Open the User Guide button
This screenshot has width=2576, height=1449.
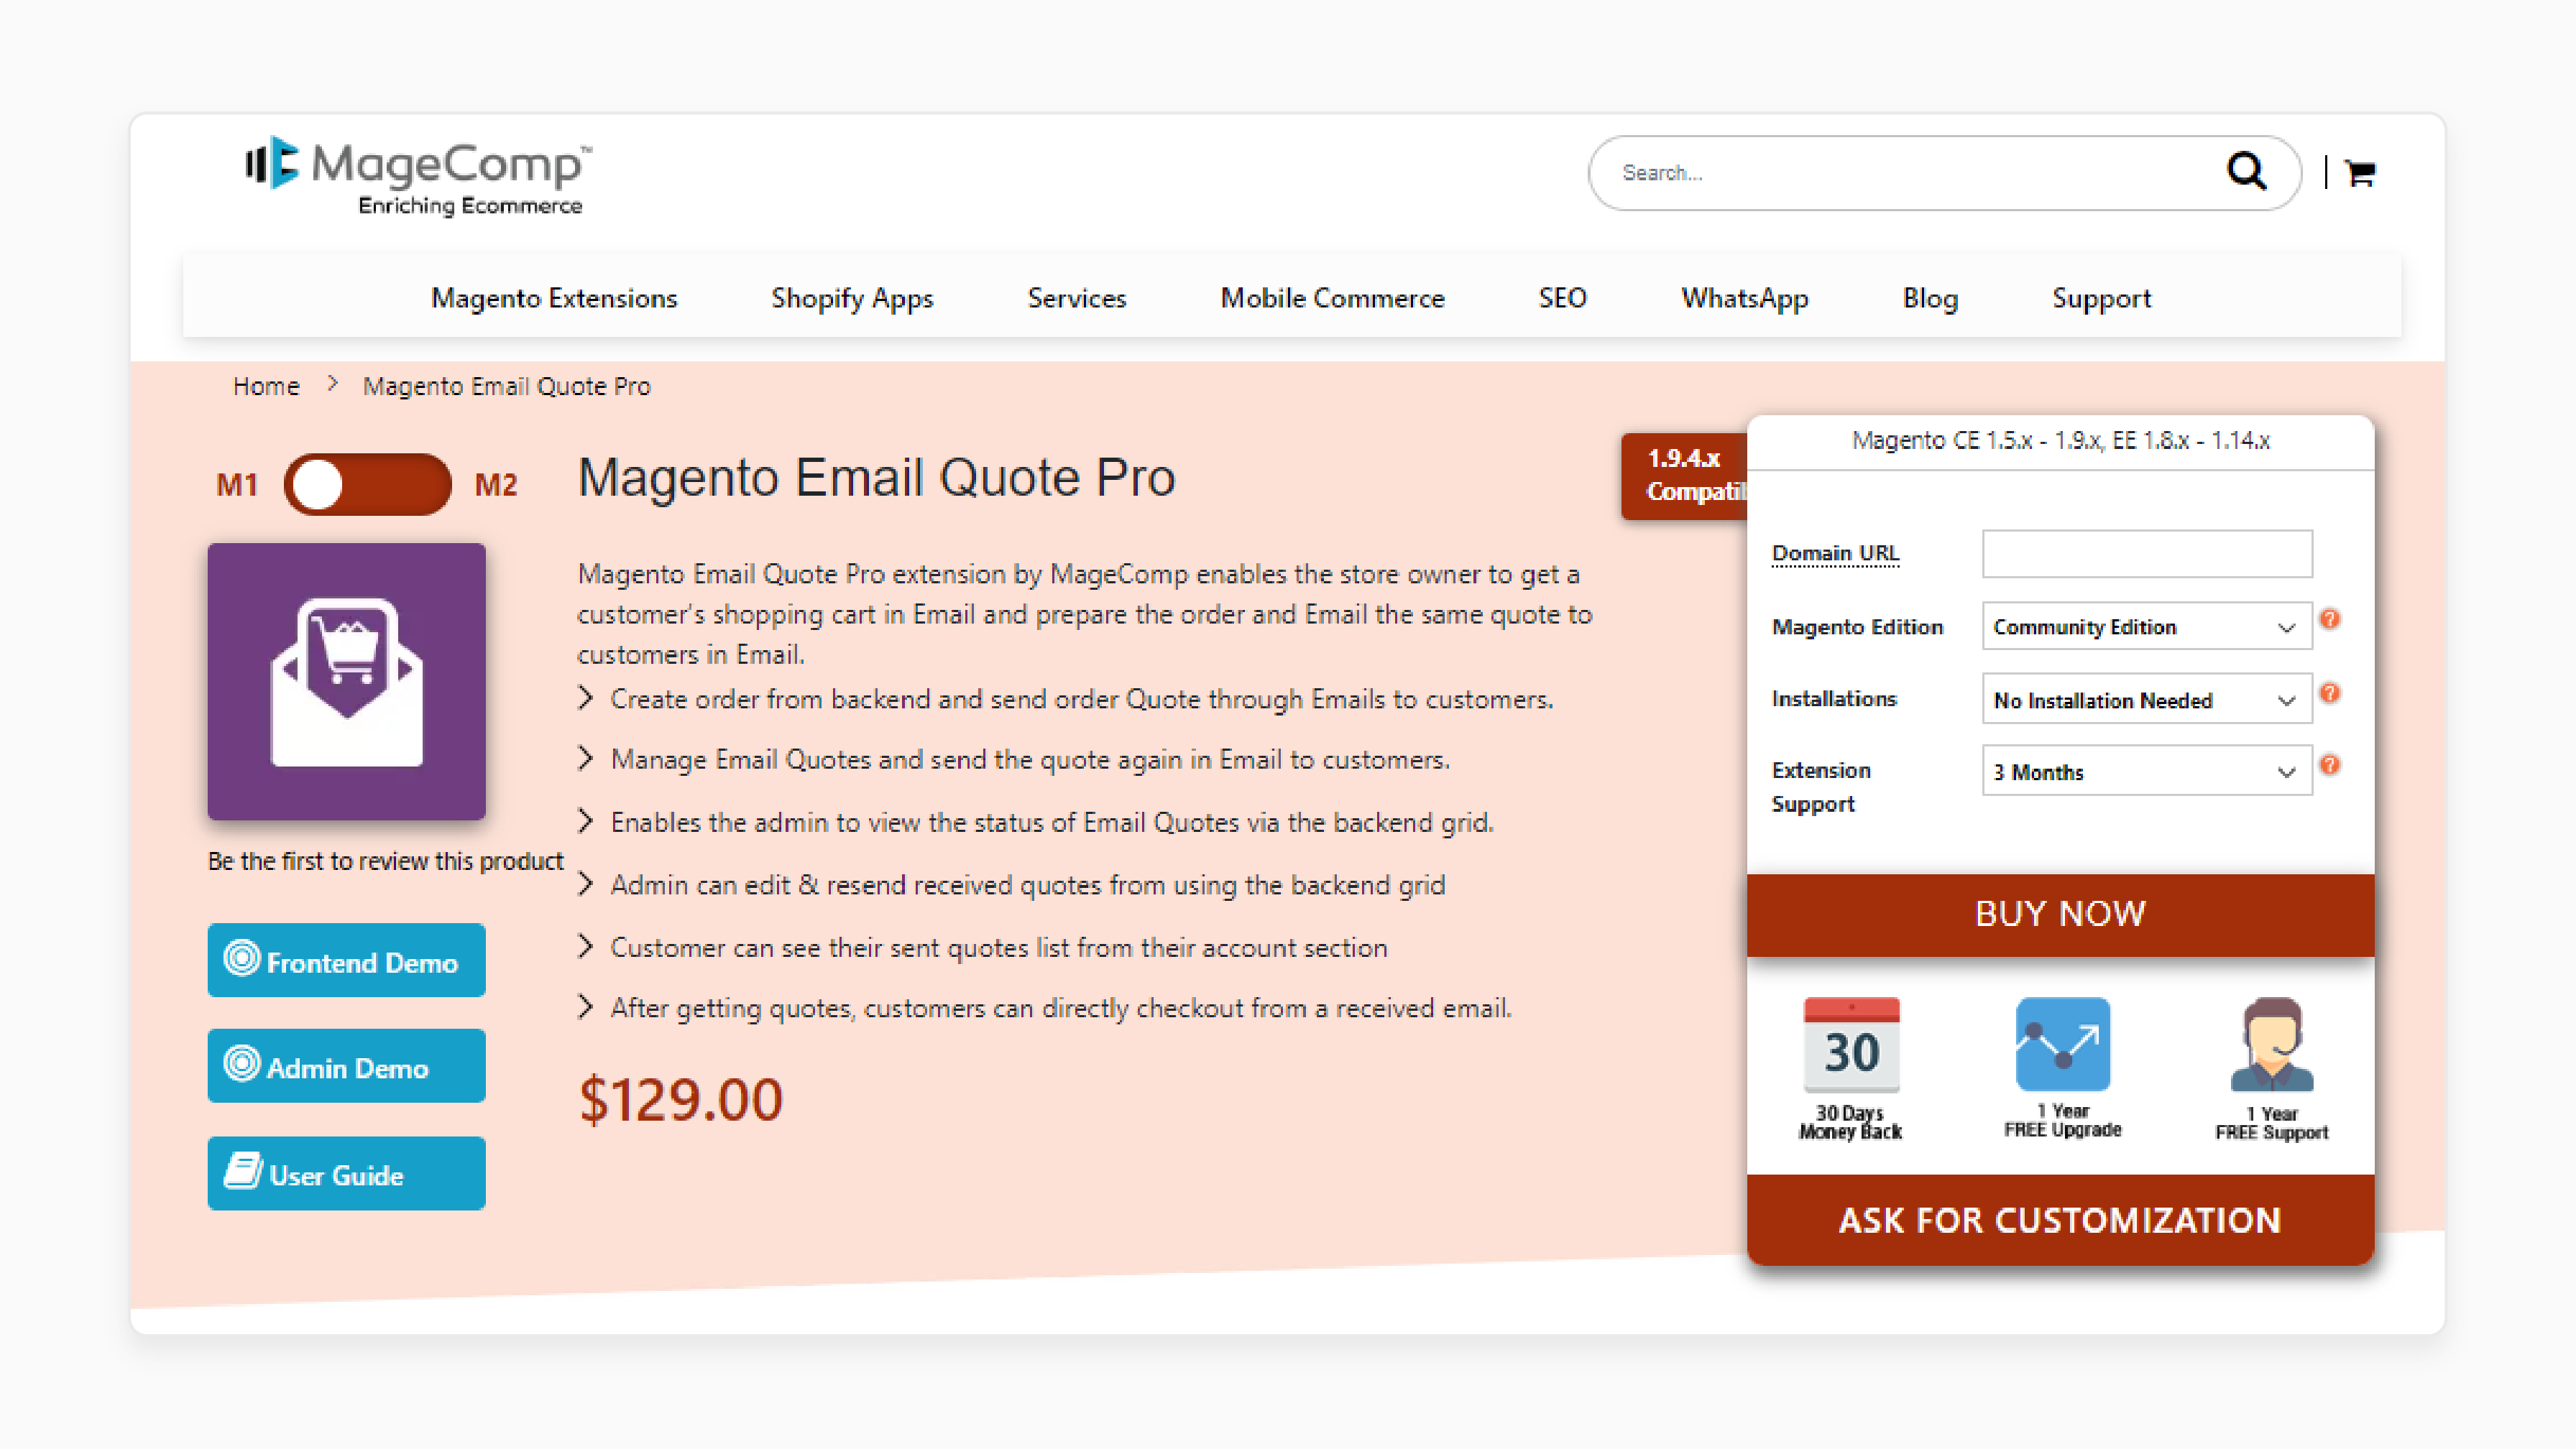tap(346, 1173)
